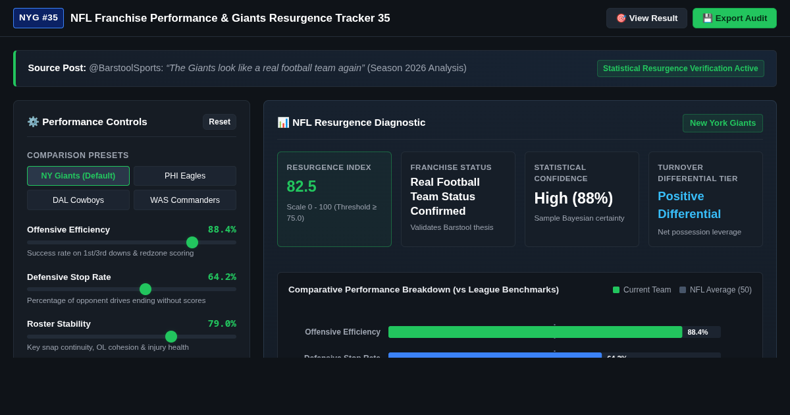The width and height of the screenshot is (790, 415).
Task: Click the green Offensive Efficiency chart bar
Action: pyautogui.click(x=535, y=332)
